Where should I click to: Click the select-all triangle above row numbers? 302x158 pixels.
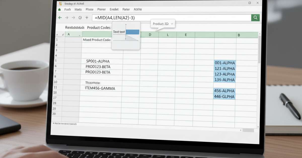coord(57,35)
